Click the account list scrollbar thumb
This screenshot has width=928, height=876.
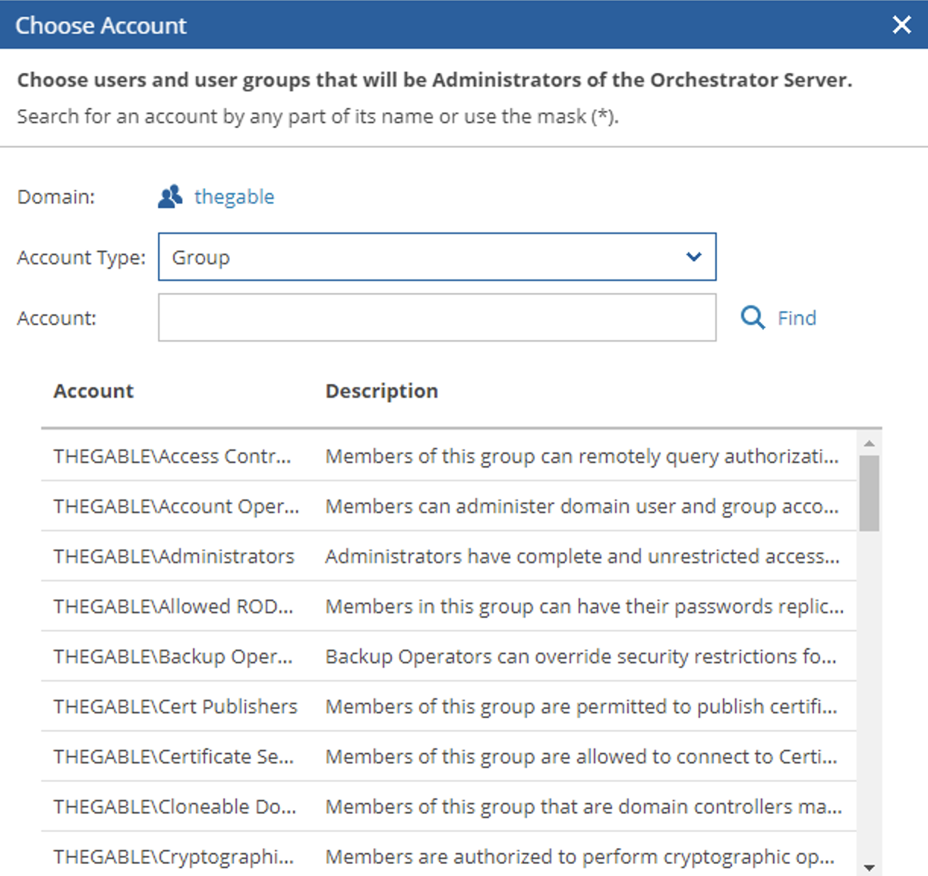[x=870, y=493]
